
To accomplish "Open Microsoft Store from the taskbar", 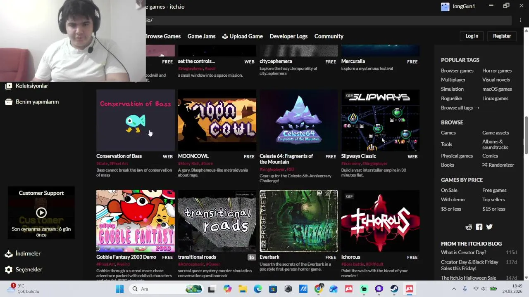I will point(273,289).
